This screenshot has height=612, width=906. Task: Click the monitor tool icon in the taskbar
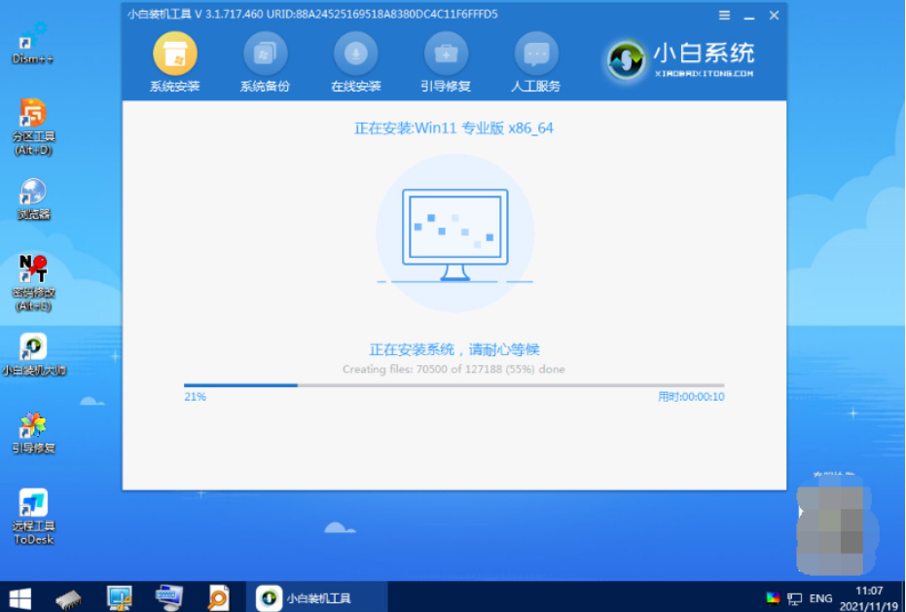point(120,598)
